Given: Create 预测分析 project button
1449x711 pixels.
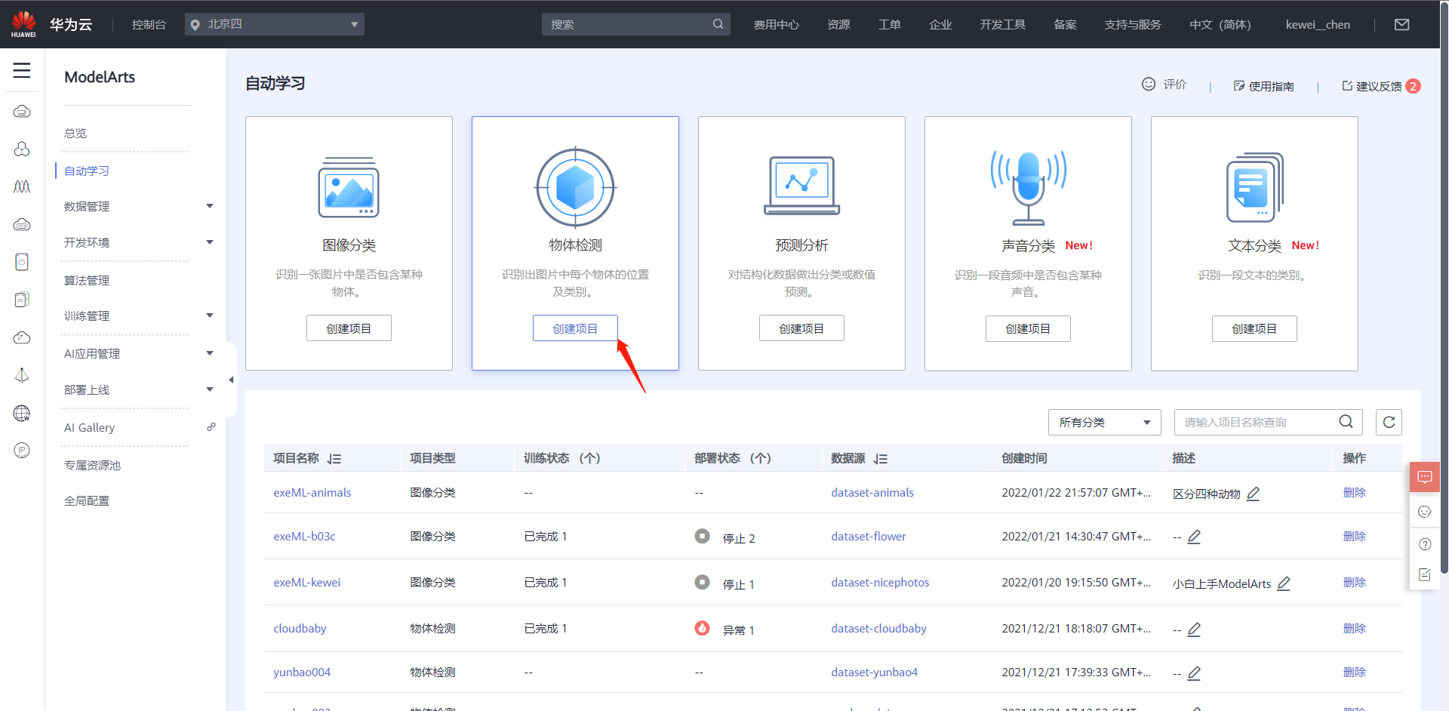Looking at the screenshot, I should pos(801,328).
